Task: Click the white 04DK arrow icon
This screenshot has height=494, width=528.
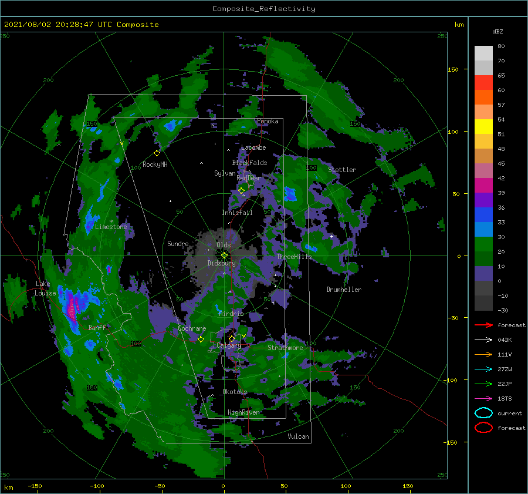Action: (x=483, y=340)
